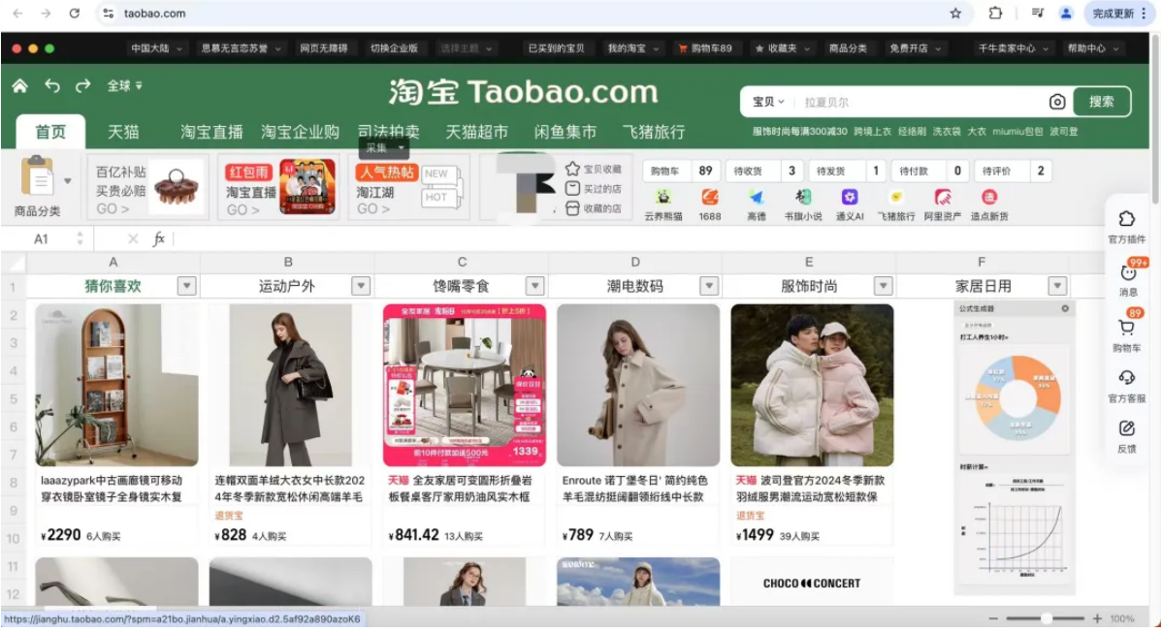The image size is (1162, 633).
Task: Open filter arrow for 家居日用 column
Action: 1057,286
